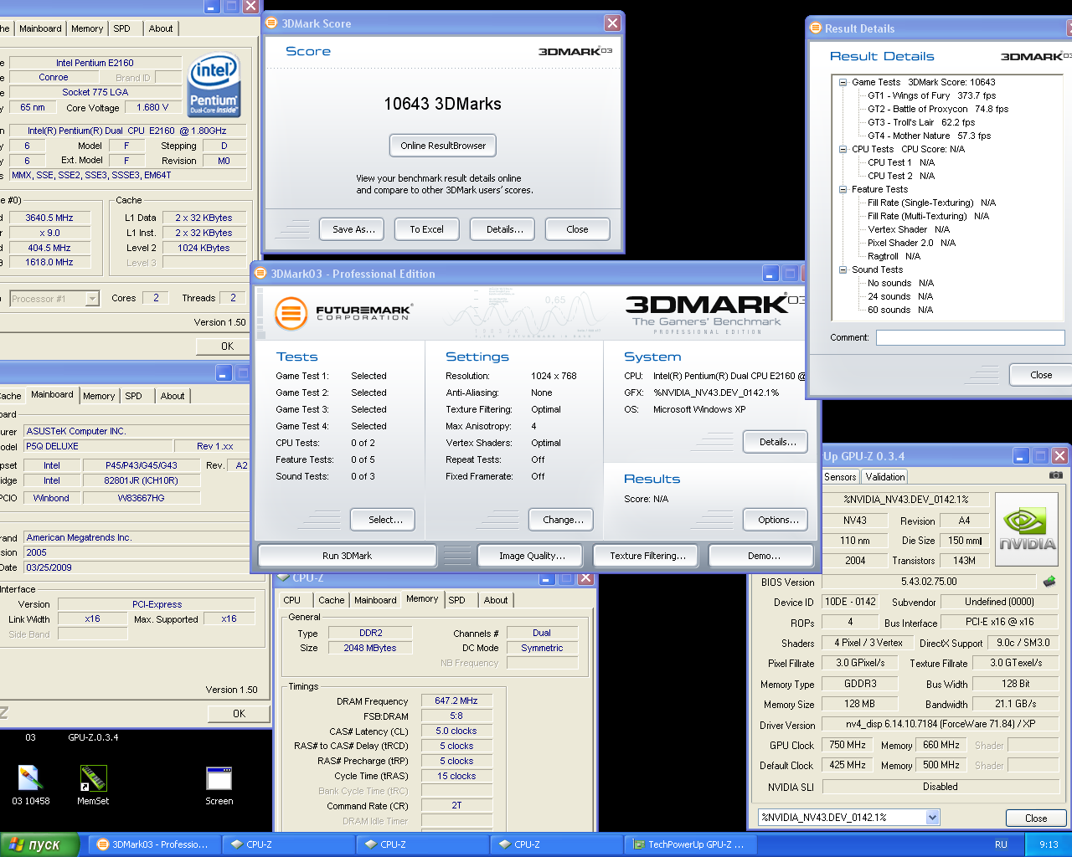This screenshot has height=857, width=1072.
Task: Click Close in 3DMark Score window
Action: (x=577, y=229)
